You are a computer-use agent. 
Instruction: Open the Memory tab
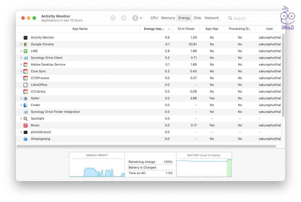click(x=168, y=18)
